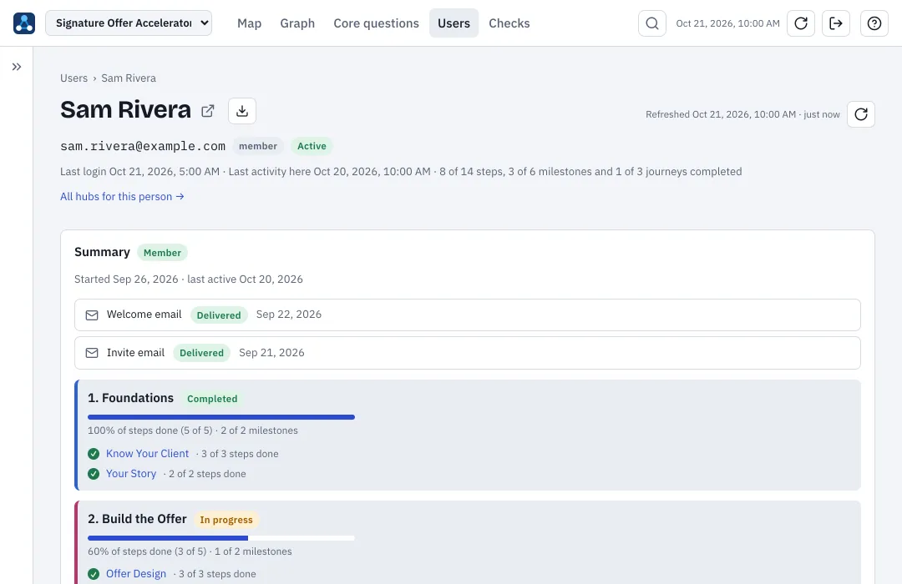Open help with the question mark icon
Viewport: 902px width, 584px height.
[x=874, y=23]
